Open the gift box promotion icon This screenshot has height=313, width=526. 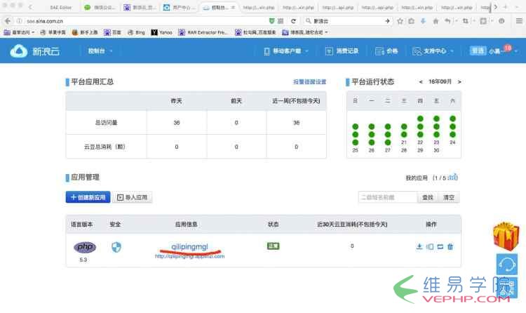coord(506,236)
